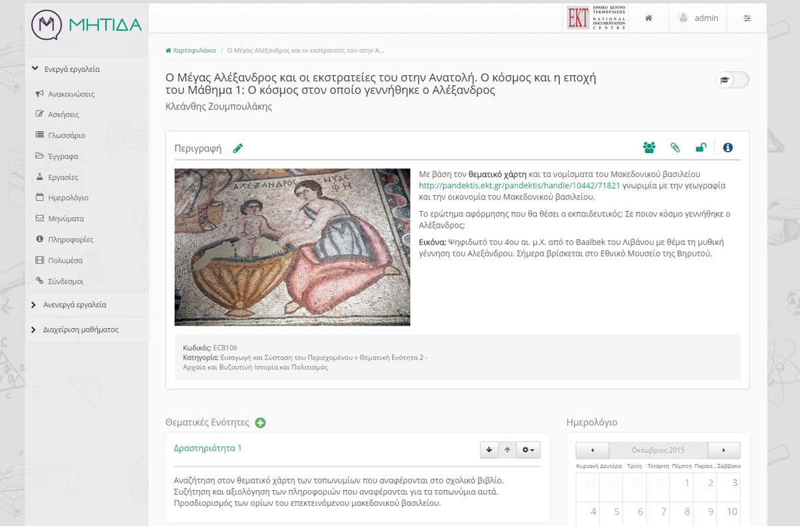
Task: Open Ανακοινώσεις in the sidebar
Action: [x=71, y=94]
